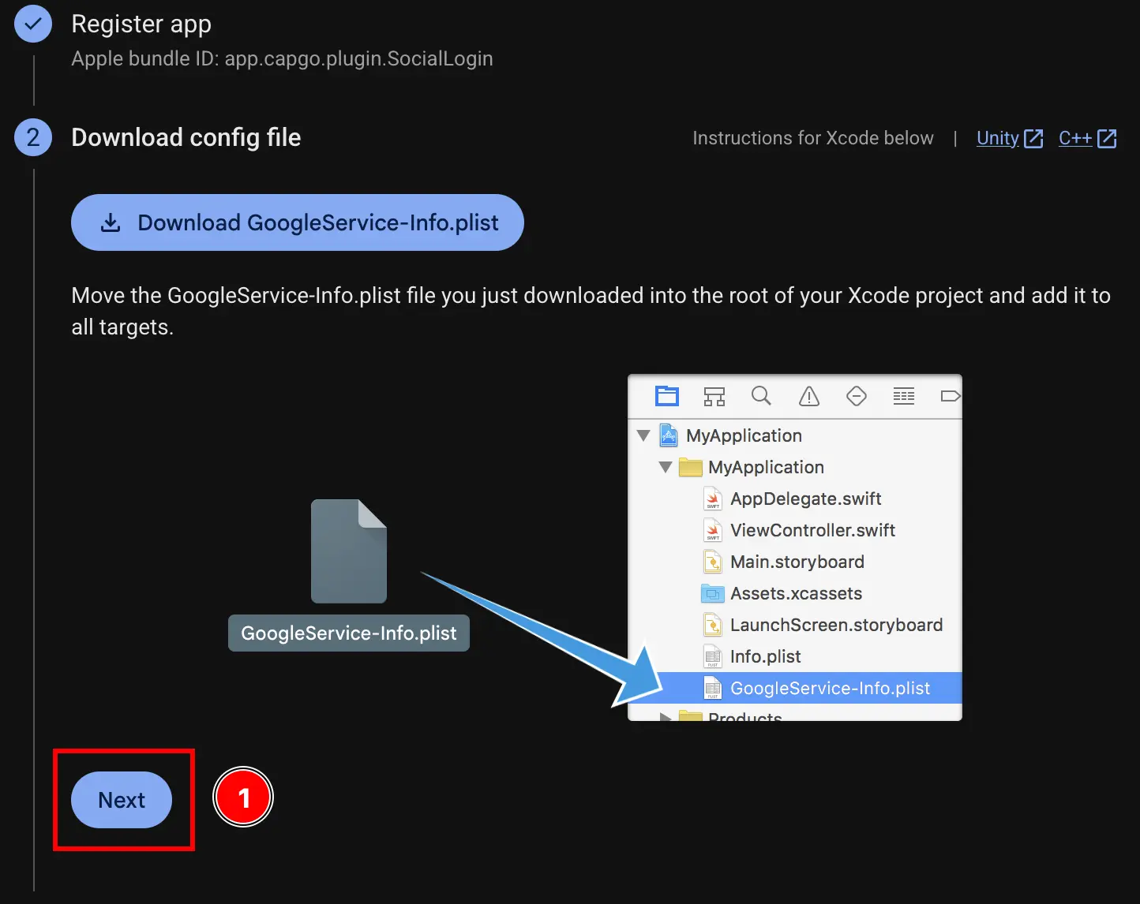This screenshot has height=904, width=1140.
Task: Open the Find navigator magnifier icon
Action: click(x=761, y=396)
